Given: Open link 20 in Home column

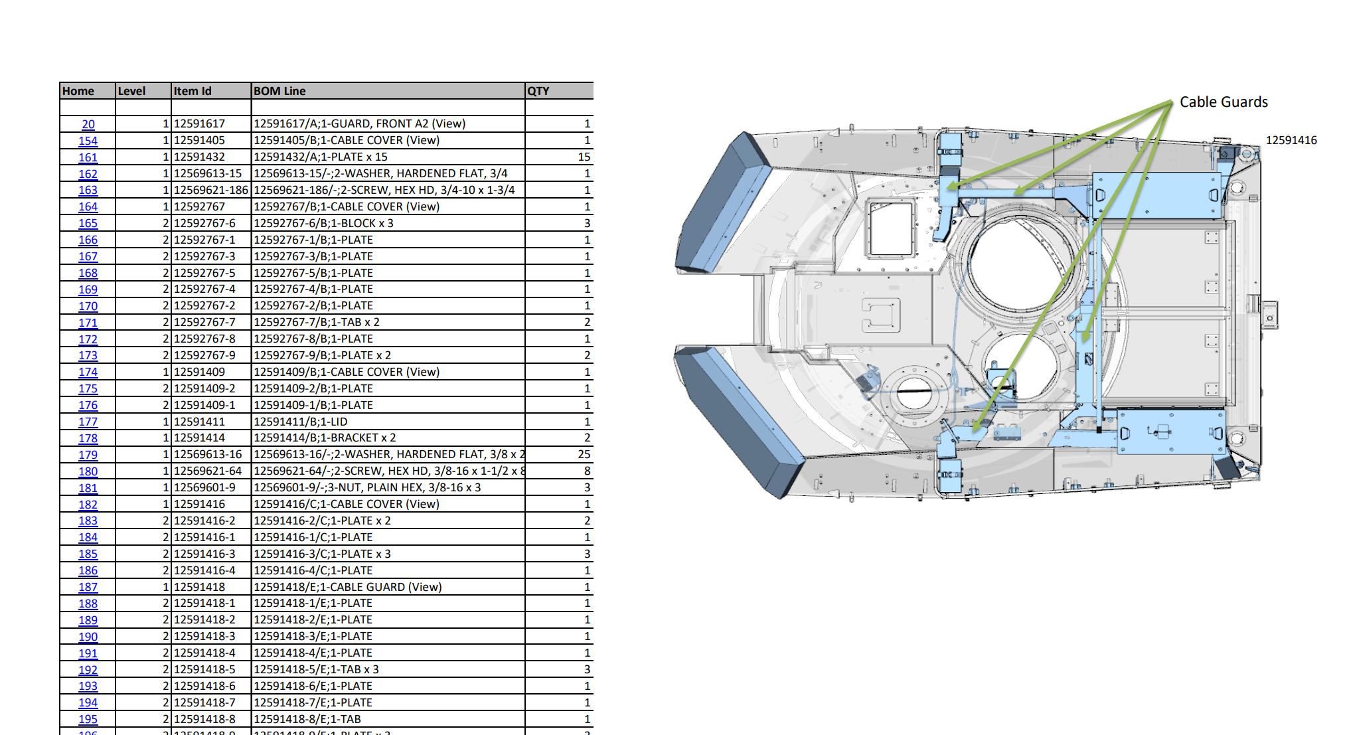Looking at the screenshot, I should click(88, 124).
